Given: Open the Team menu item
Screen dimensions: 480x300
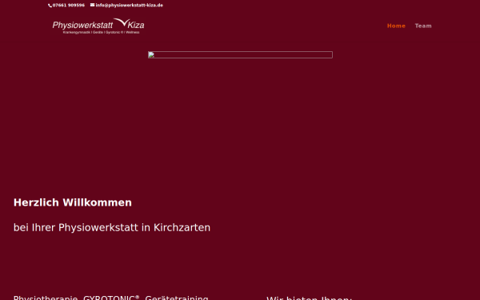Looking at the screenshot, I should [423, 26].
